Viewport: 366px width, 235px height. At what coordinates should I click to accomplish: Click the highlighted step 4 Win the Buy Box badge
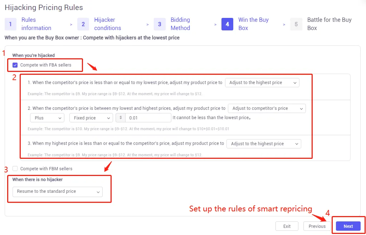coord(228,24)
